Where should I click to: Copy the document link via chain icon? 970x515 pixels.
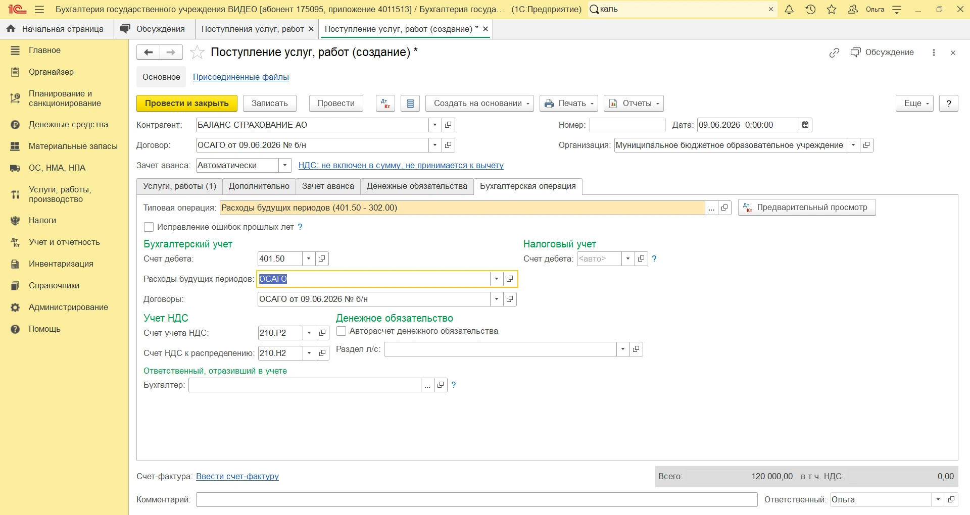coord(834,53)
